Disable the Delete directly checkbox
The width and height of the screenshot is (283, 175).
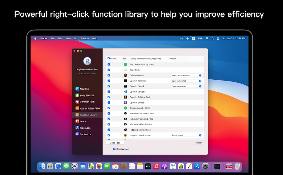[x=109, y=75]
